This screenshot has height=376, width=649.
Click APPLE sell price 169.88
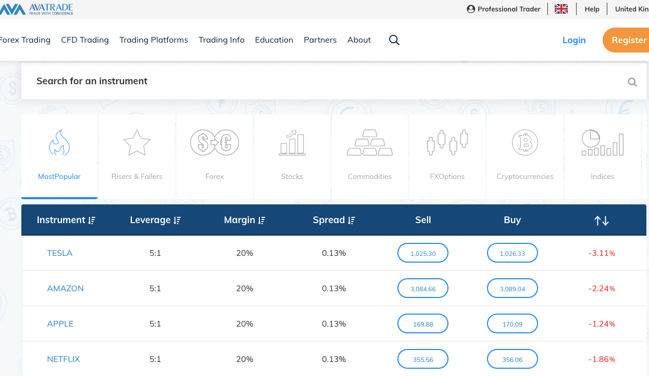pos(423,324)
